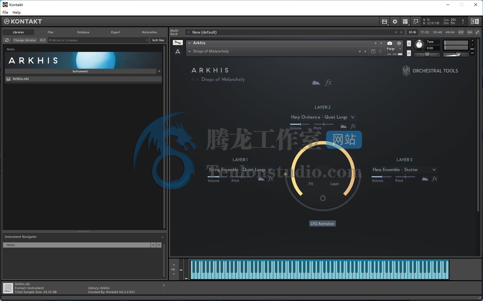The image size is (483, 301).
Task: Close the Instrument Navigator panel
Action: (162, 237)
